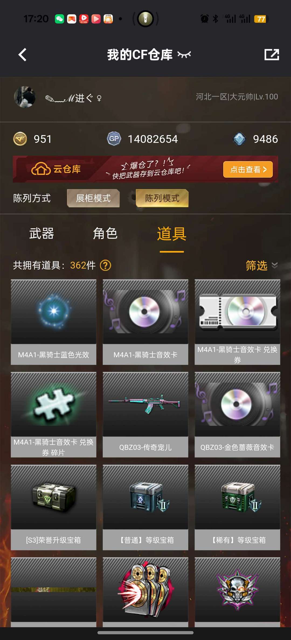The width and height of the screenshot is (291, 640).
Task: Open the [S3]荣誉升级宝箱 item
Action: coord(54,507)
